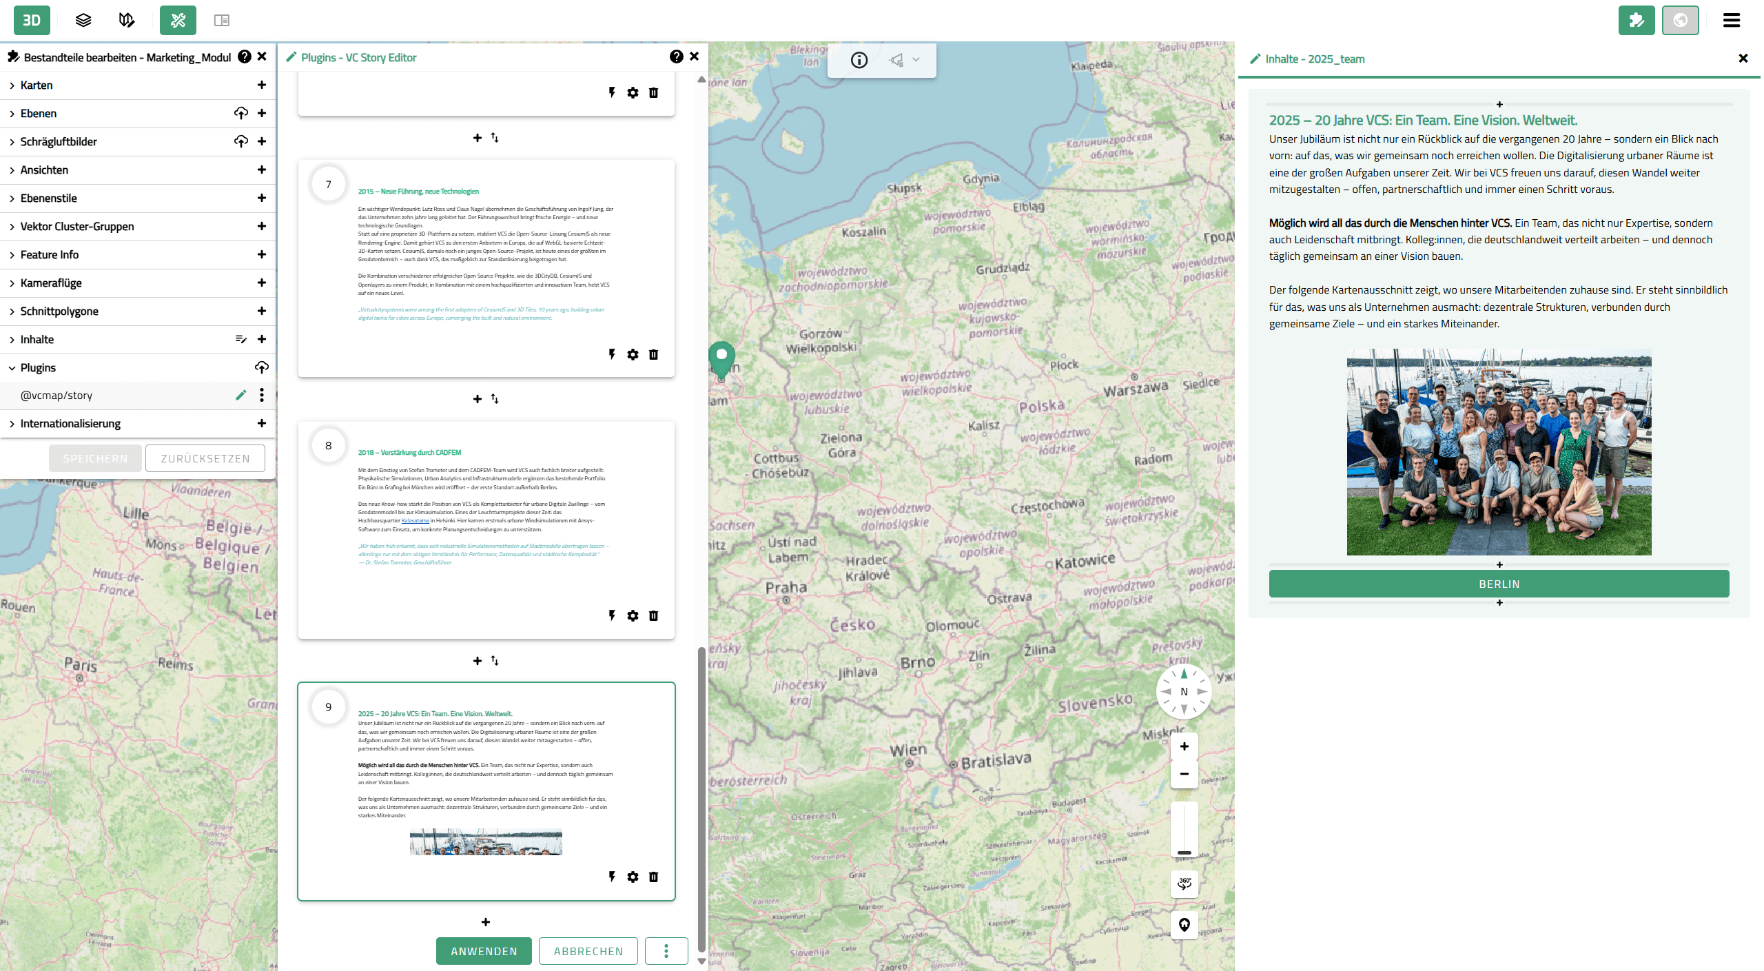Add a new Karten entry

click(262, 85)
